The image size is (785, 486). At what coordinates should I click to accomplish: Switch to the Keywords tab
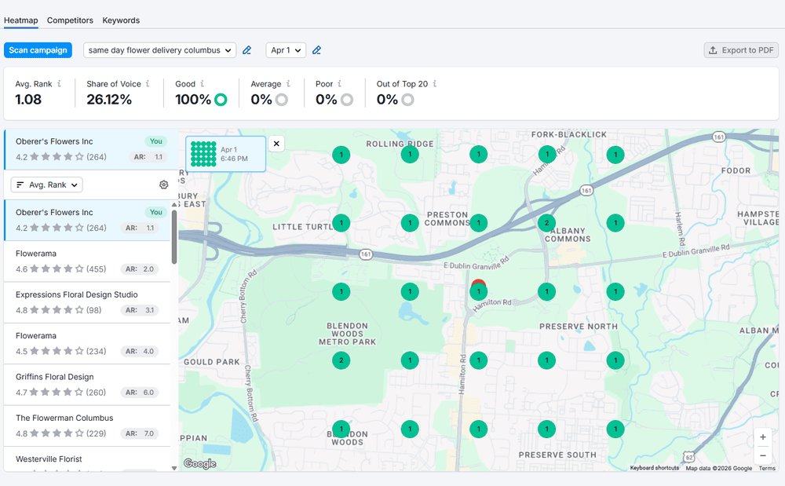point(120,20)
